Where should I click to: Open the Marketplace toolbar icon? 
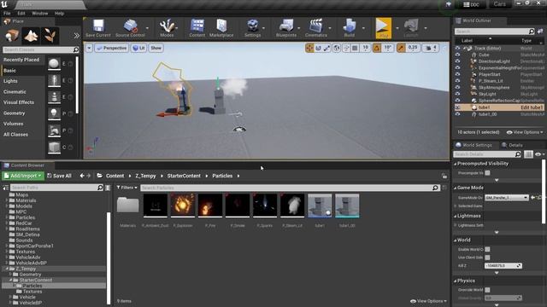[221, 28]
